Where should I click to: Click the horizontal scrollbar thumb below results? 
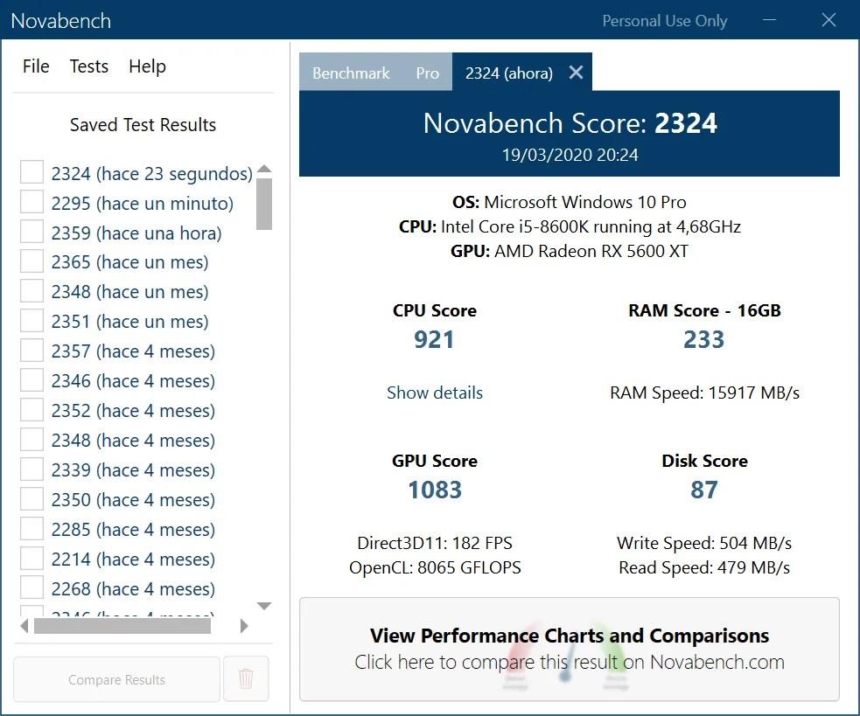[x=122, y=626]
